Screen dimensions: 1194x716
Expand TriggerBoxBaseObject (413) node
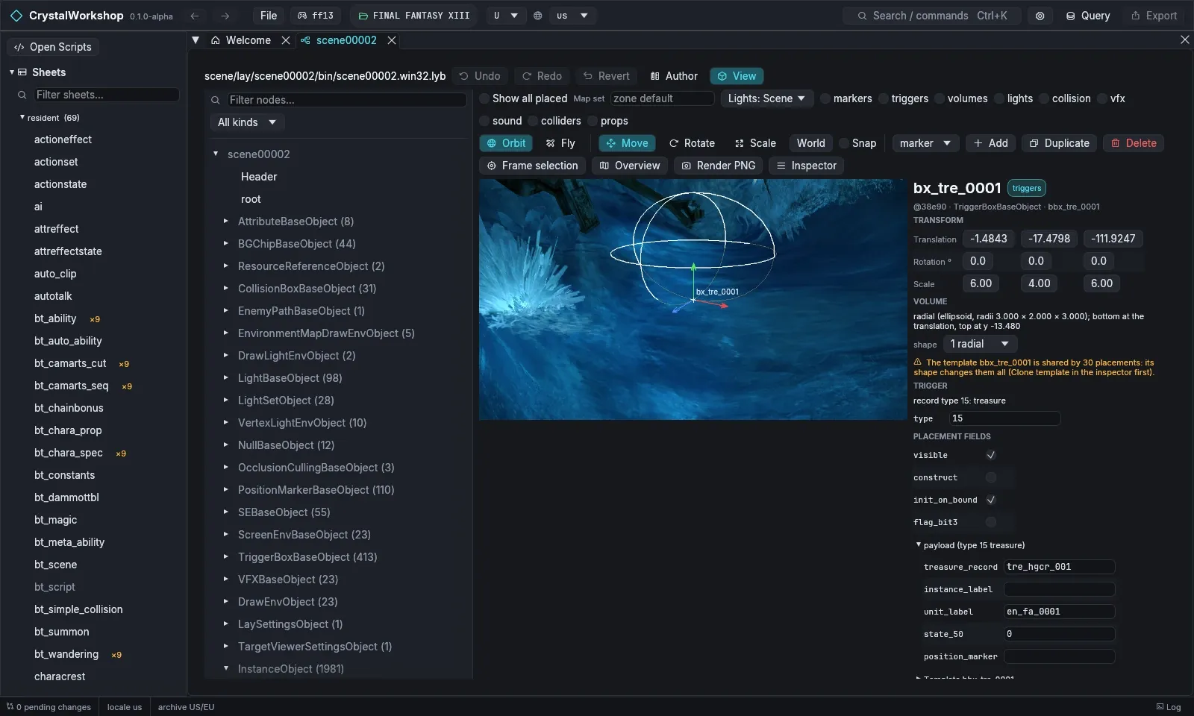coord(226,556)
